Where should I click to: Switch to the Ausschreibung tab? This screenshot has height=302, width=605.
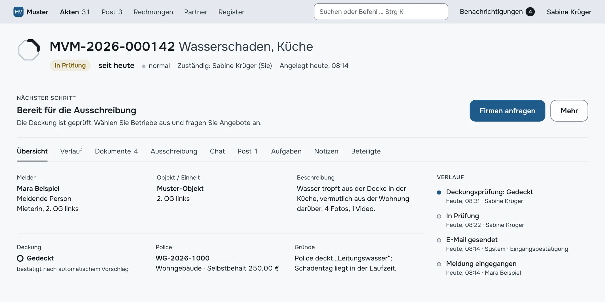click(x=174, y=151)
